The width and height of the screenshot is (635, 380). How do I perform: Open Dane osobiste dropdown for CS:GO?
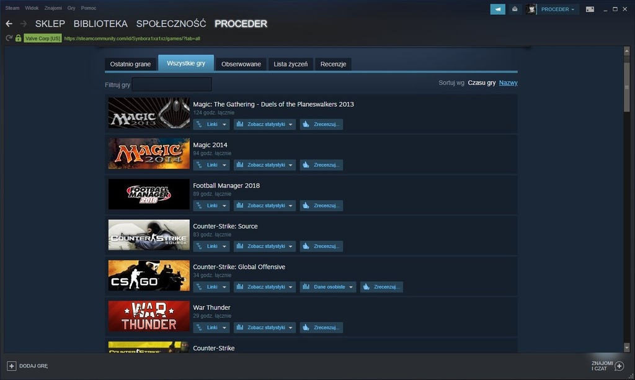click(x=328, y=287)
